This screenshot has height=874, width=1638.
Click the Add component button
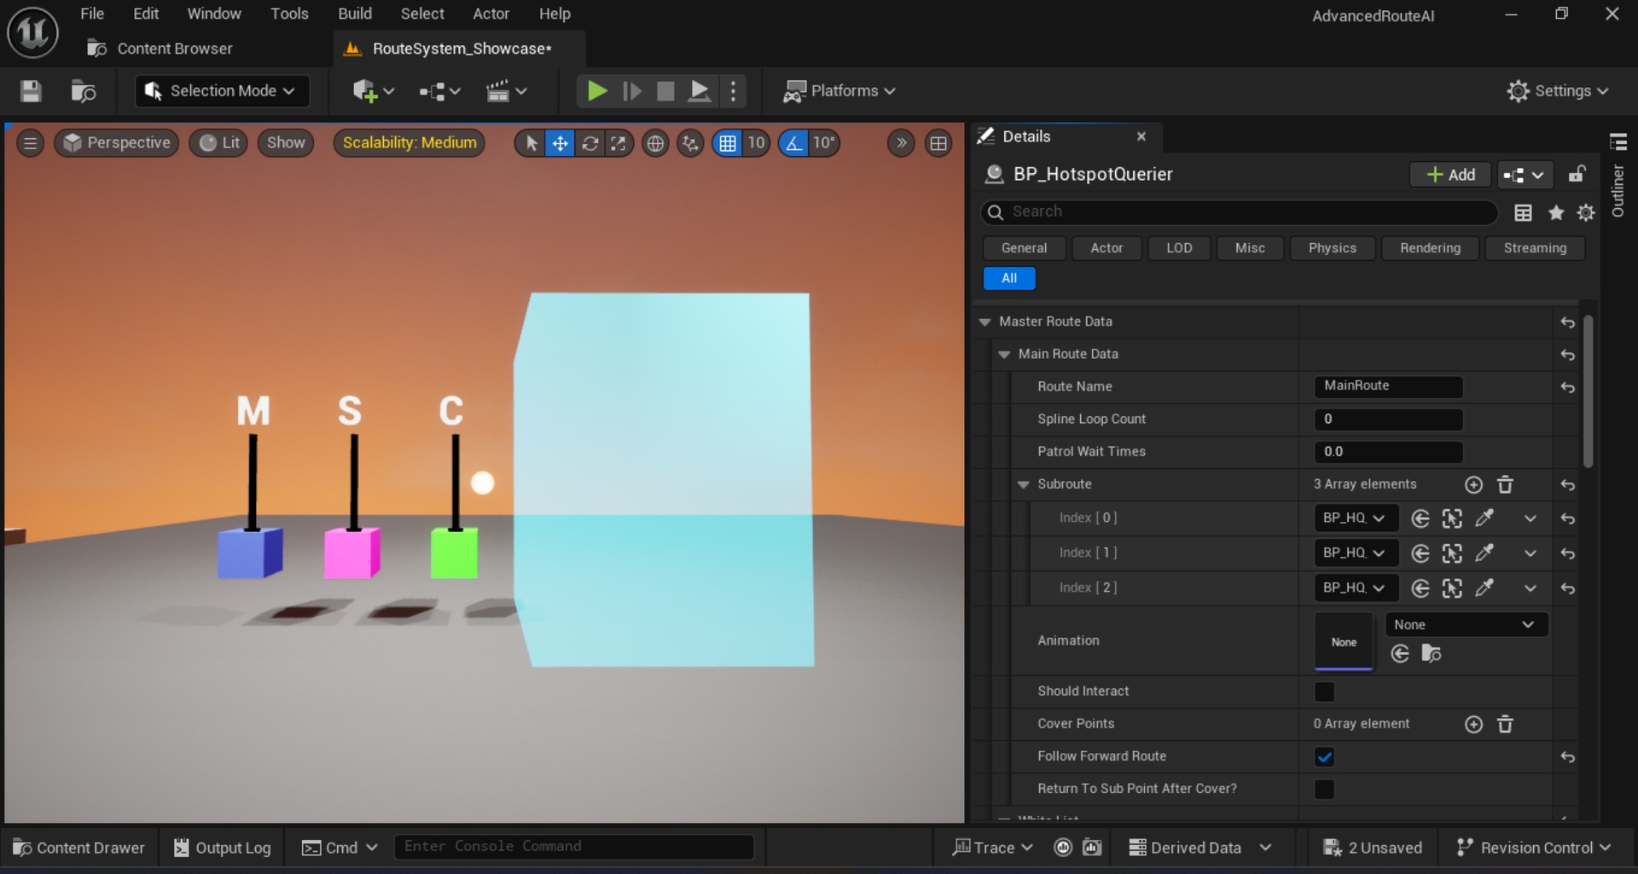(1450, 174)
